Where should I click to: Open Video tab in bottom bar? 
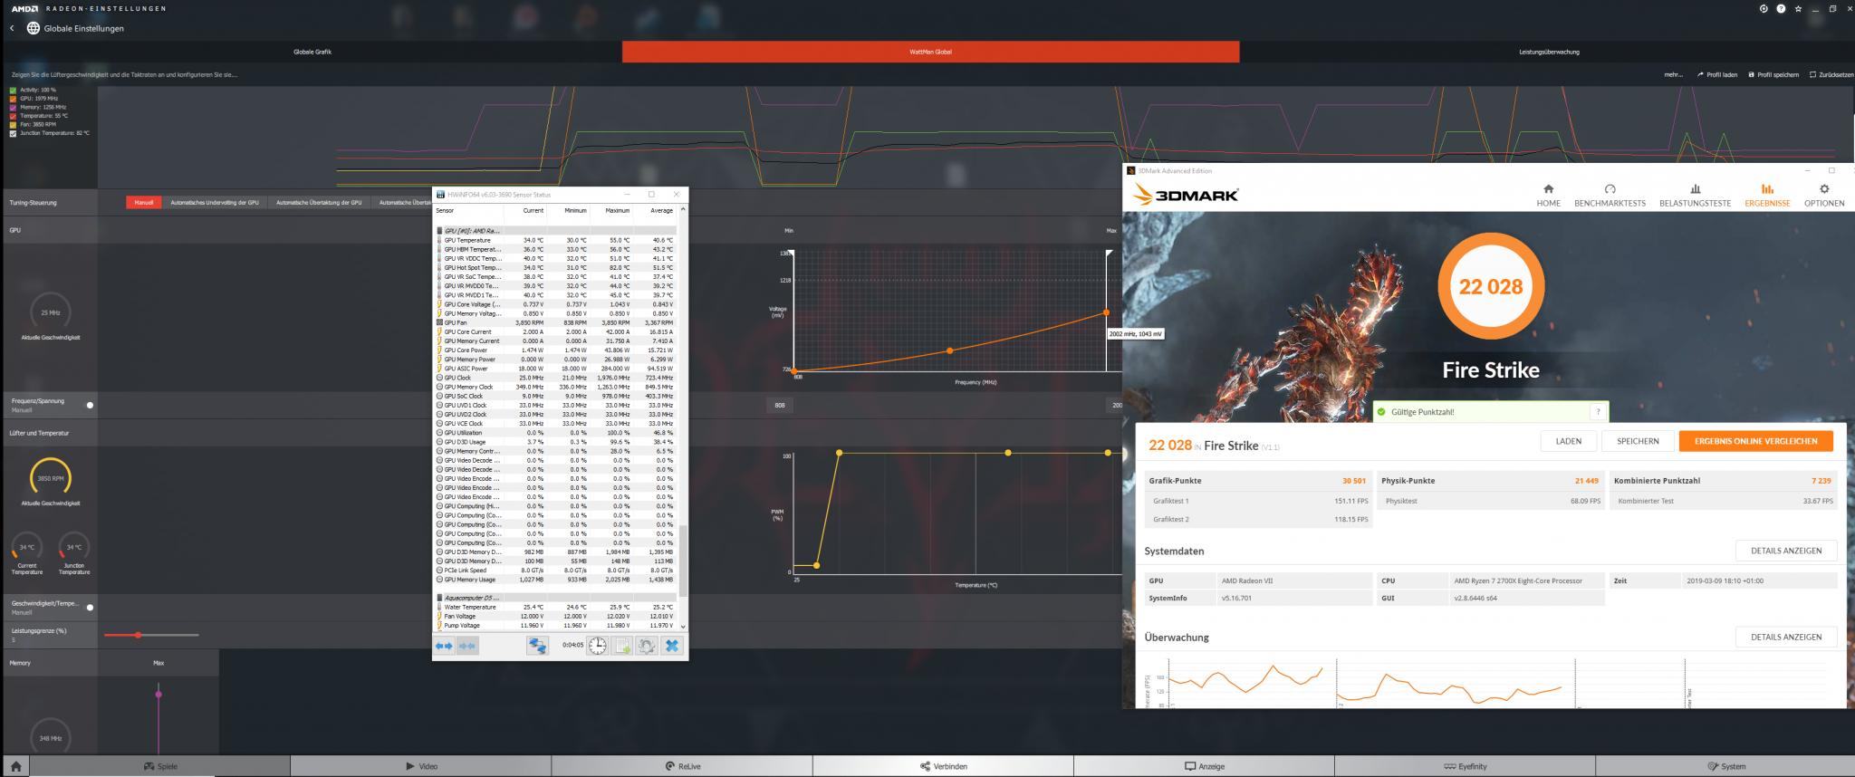pos(421,766)
